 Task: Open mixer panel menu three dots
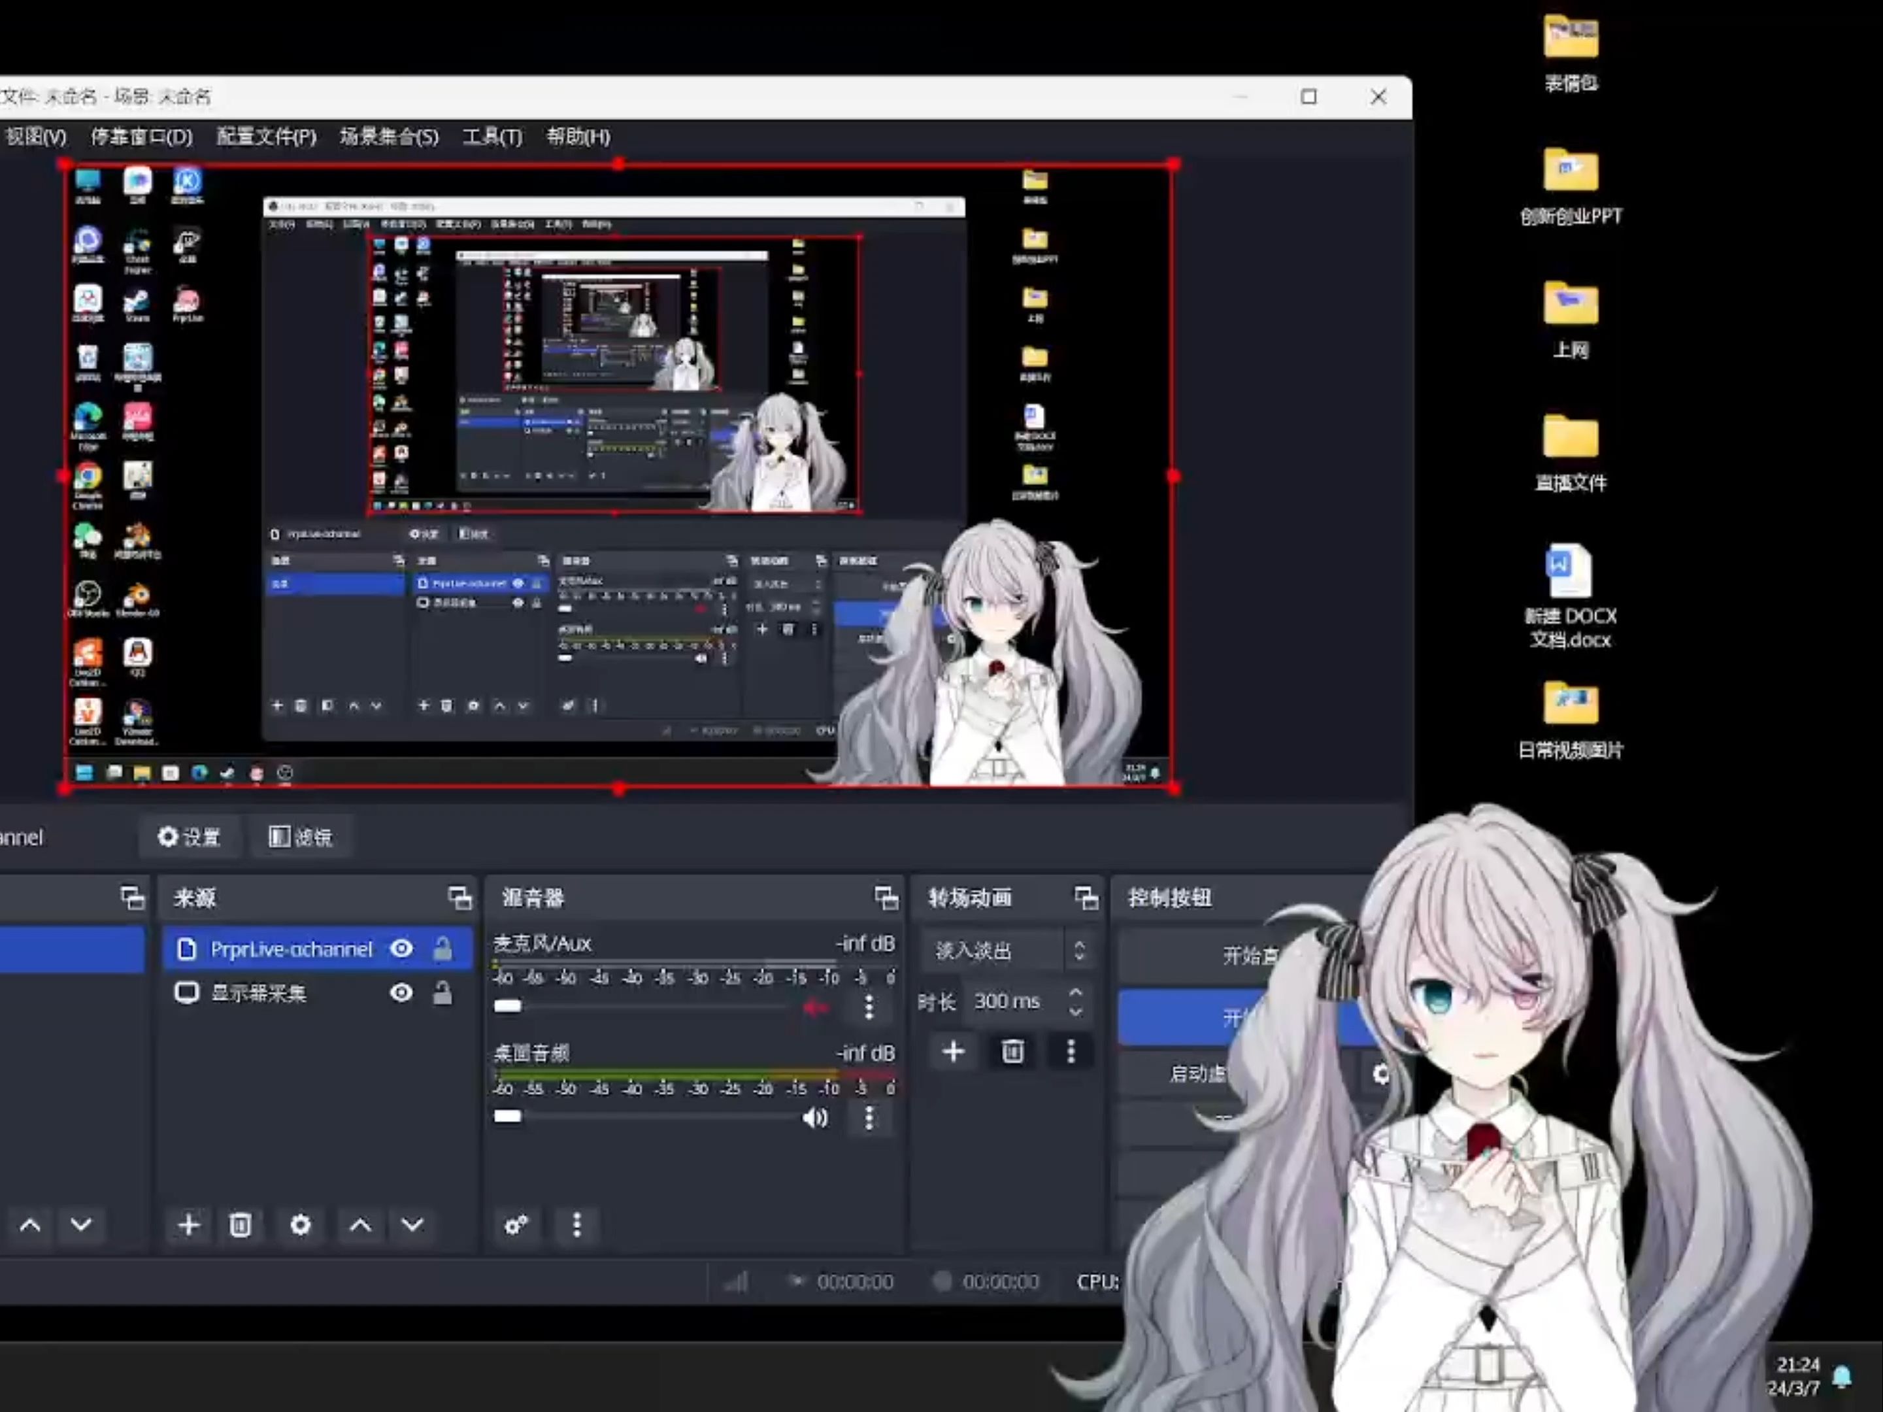[x=577, y=1224]
